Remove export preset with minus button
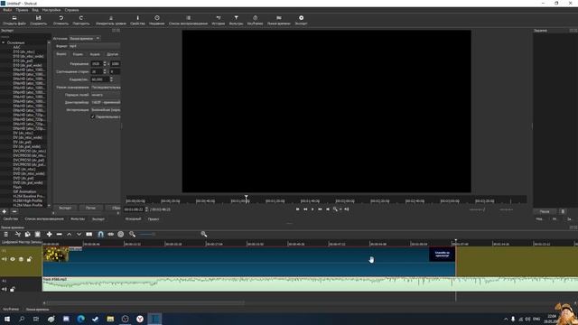Viewport: 578px width, 325px height. point(14,212)
